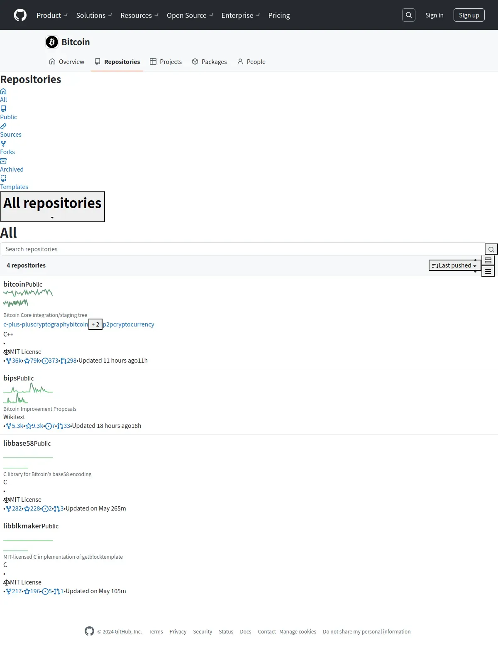Select the Repositories tab
The height and width of the screenshot is (653, 498).
coord(117,61)
